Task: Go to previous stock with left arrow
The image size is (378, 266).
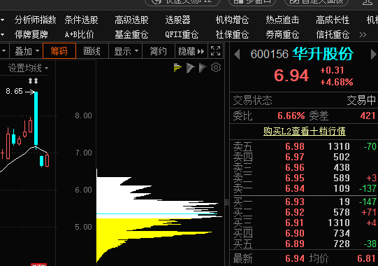Action: (237, 55)
